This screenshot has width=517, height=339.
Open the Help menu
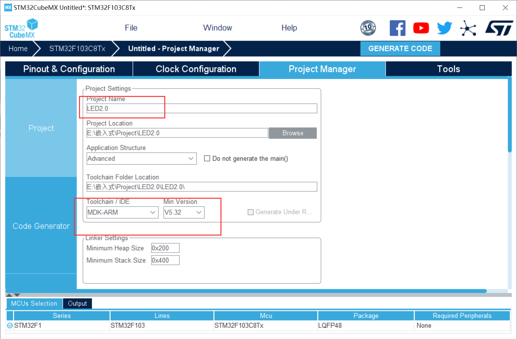pos(289,28)
